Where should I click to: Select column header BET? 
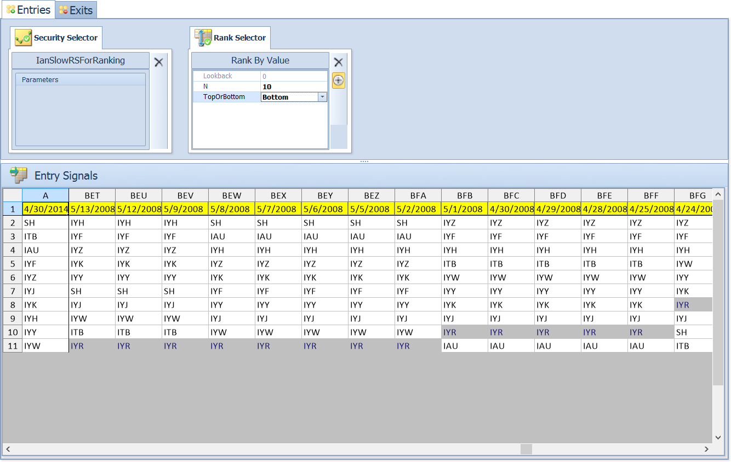(92, 195)
